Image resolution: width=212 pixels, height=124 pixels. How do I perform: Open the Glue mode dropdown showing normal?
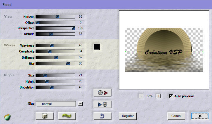click(56, 104)
